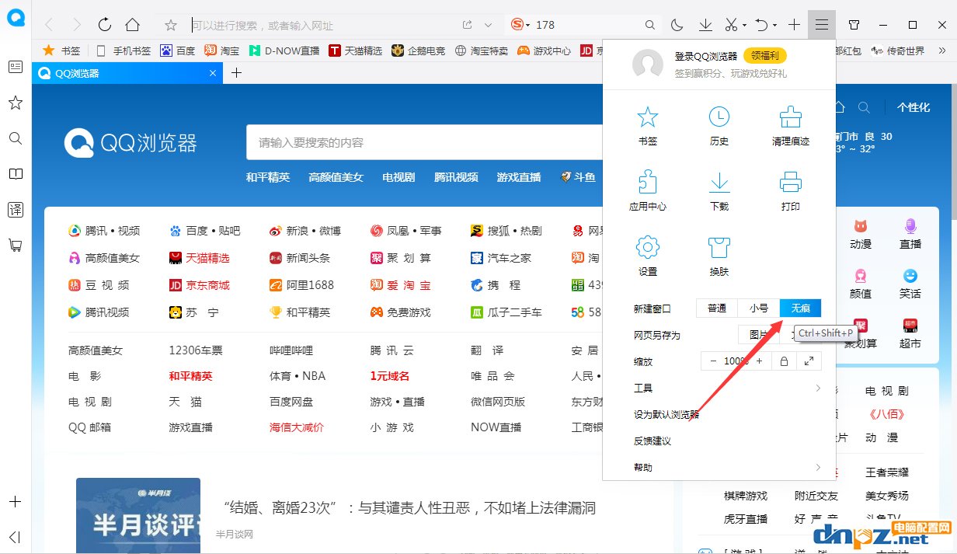The height and width of the screenshot is (554, 957).
Task: Click the 下载 download icon in menu
Action: [719, 191]
